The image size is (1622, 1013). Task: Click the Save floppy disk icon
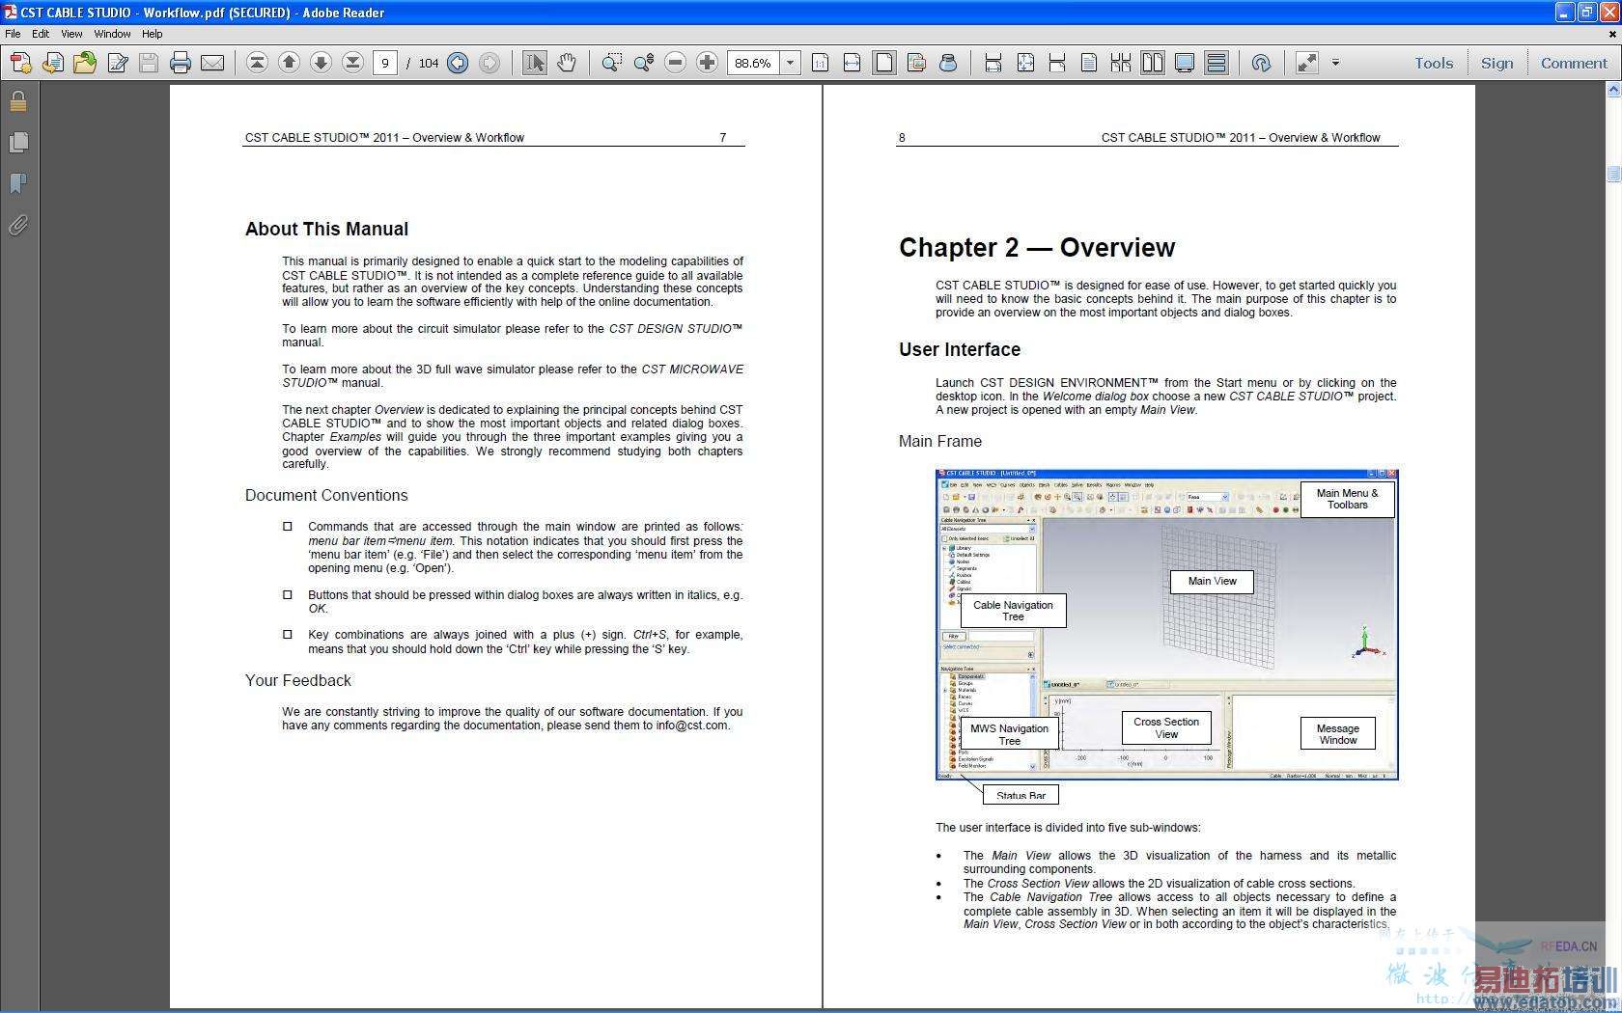point(149,63)
